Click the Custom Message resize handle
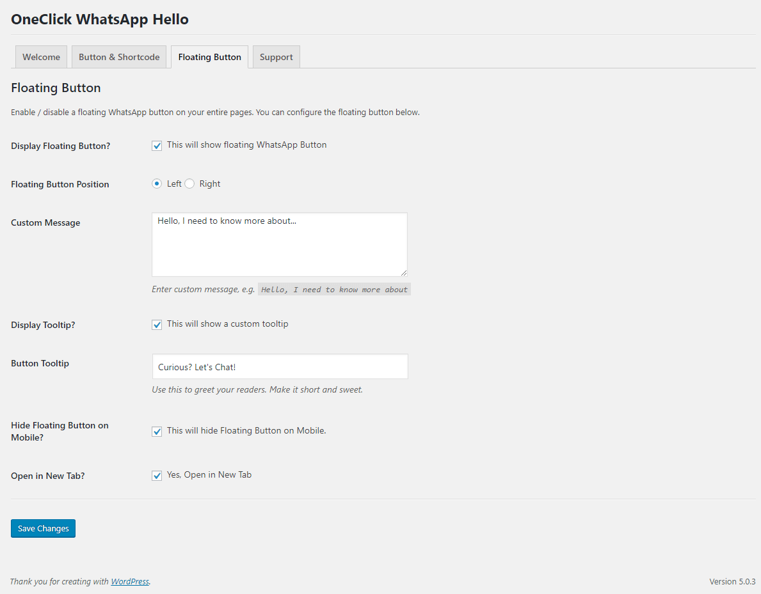This screenshot has width=761, height=594. click(403, 272)
